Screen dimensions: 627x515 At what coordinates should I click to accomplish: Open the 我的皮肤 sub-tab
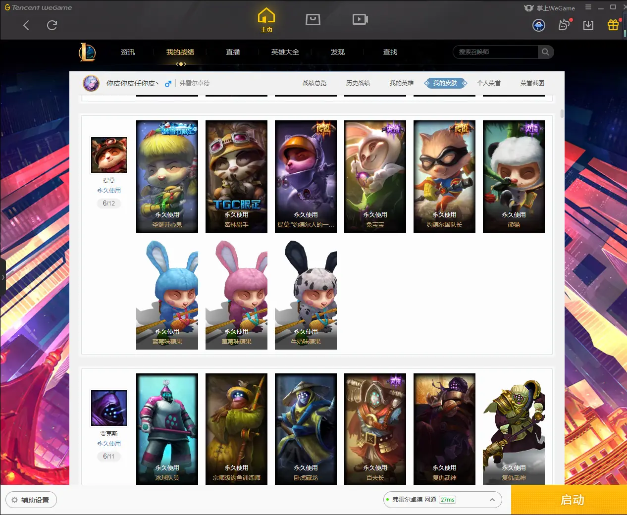pyautogui.click(x=445, y=83)
